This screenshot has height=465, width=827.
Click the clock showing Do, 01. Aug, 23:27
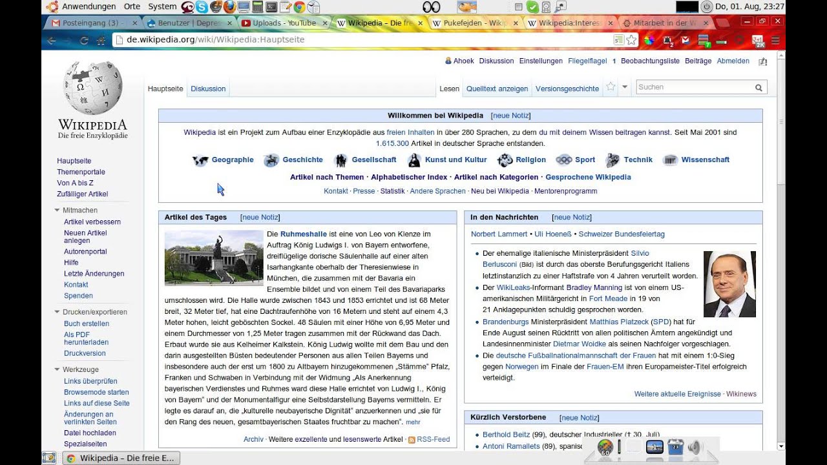tap(750, 6)
